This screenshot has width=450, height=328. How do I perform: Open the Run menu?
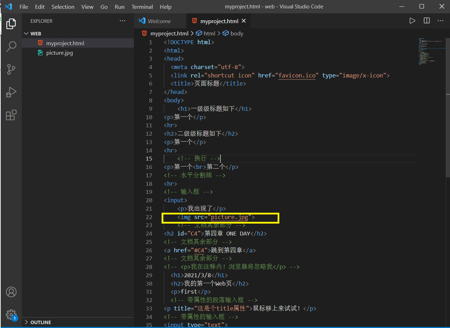click(x=120, y=7)
